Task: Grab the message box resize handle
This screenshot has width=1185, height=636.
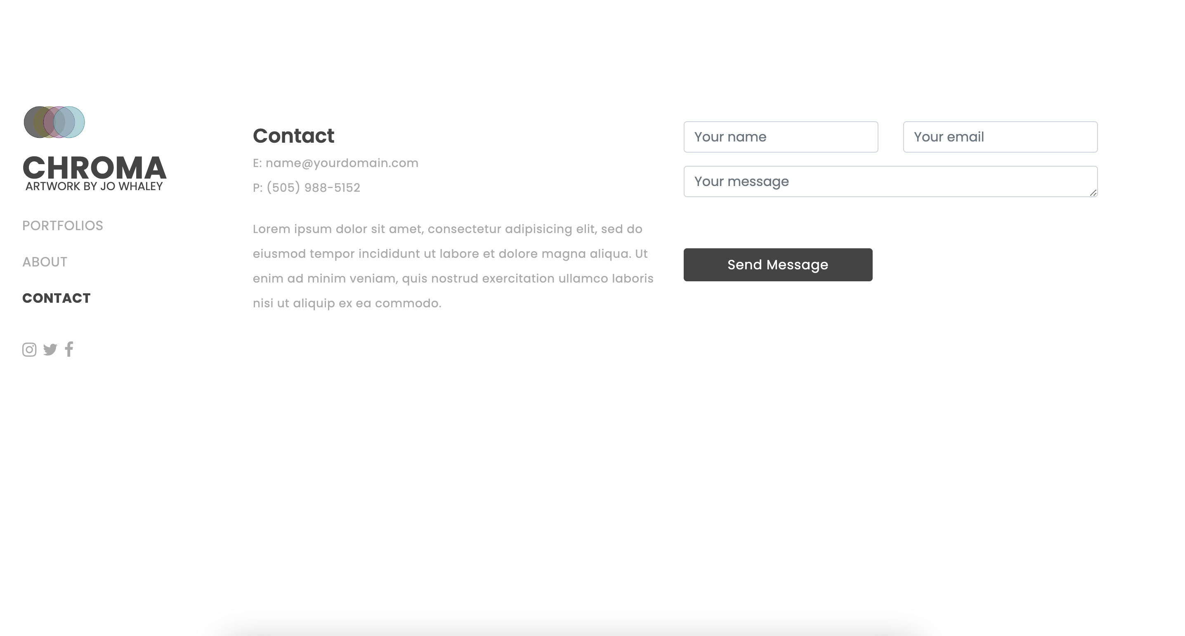Action: [1093, 193]
